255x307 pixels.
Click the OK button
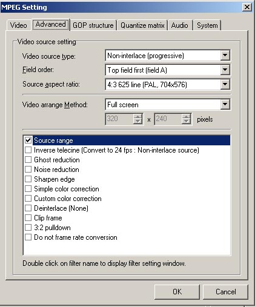[x=177, y=292]
